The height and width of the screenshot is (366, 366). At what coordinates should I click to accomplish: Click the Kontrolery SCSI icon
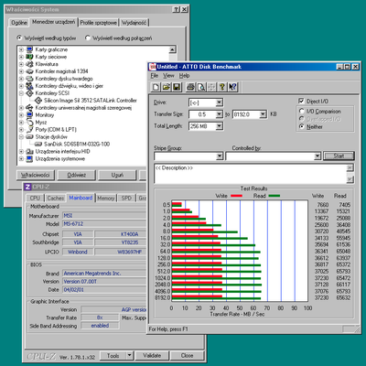[x=29, y=93]
